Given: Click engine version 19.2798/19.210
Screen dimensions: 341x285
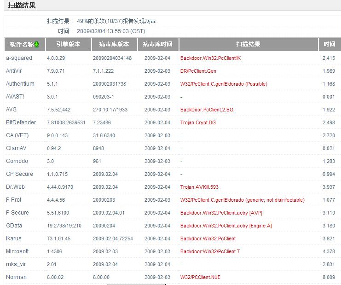Looking at the screenshot, I should [64, 226].
